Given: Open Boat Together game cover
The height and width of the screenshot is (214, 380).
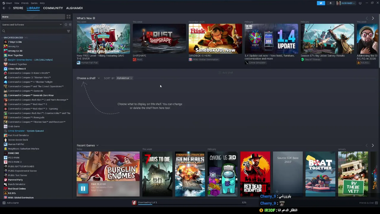Looking at the screenshot, I should [320, 174].
